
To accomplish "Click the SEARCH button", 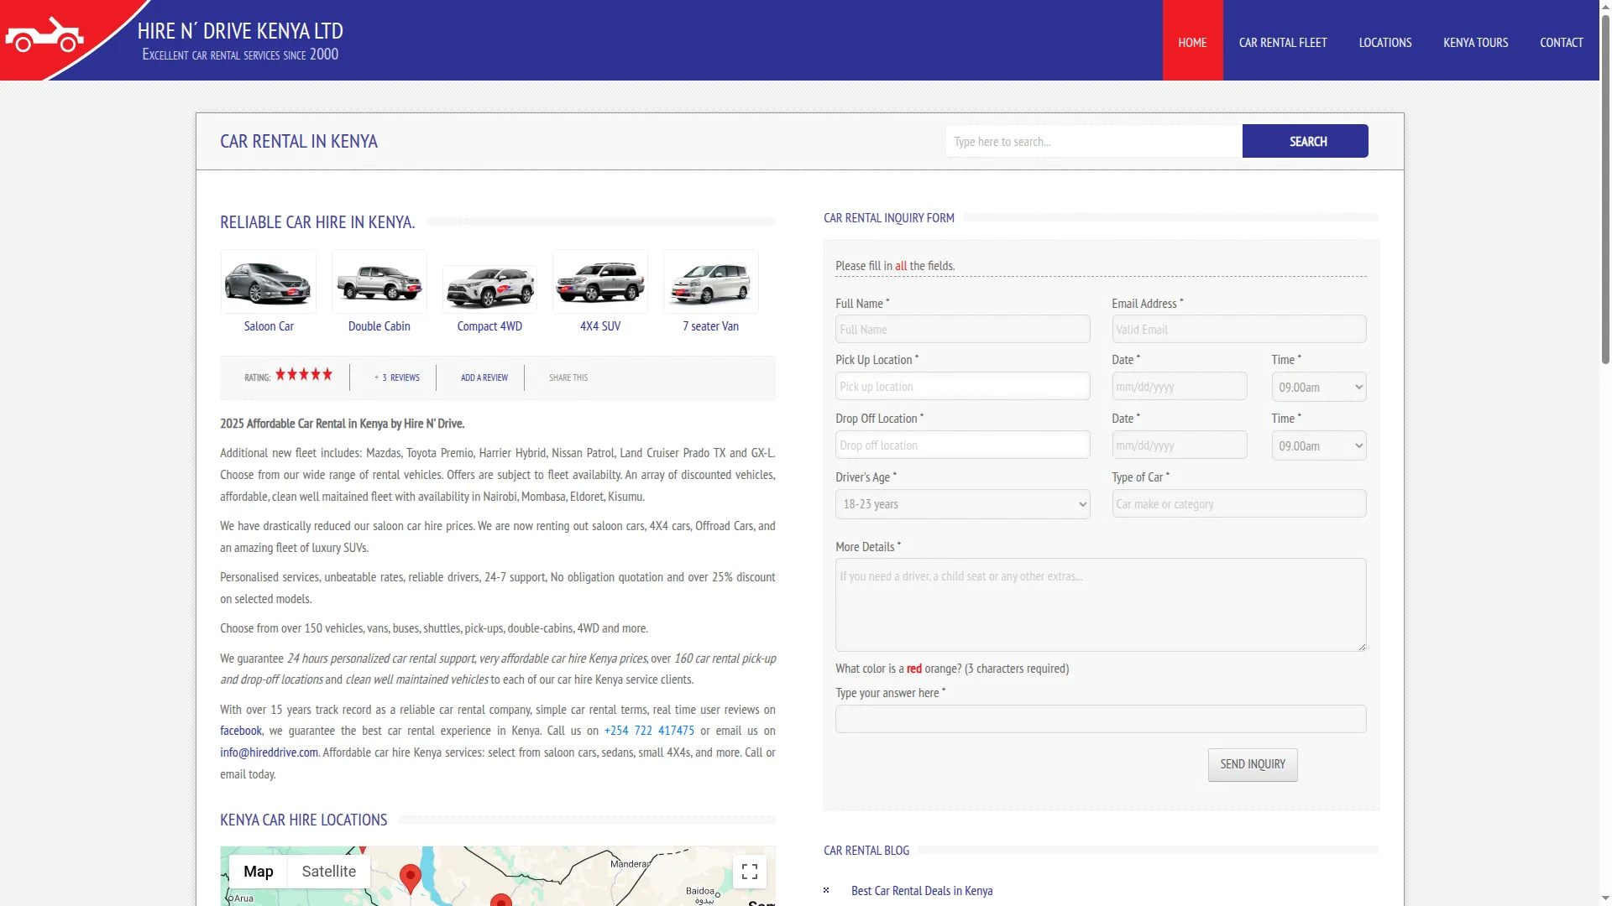I will click(x=1306, y=141).
